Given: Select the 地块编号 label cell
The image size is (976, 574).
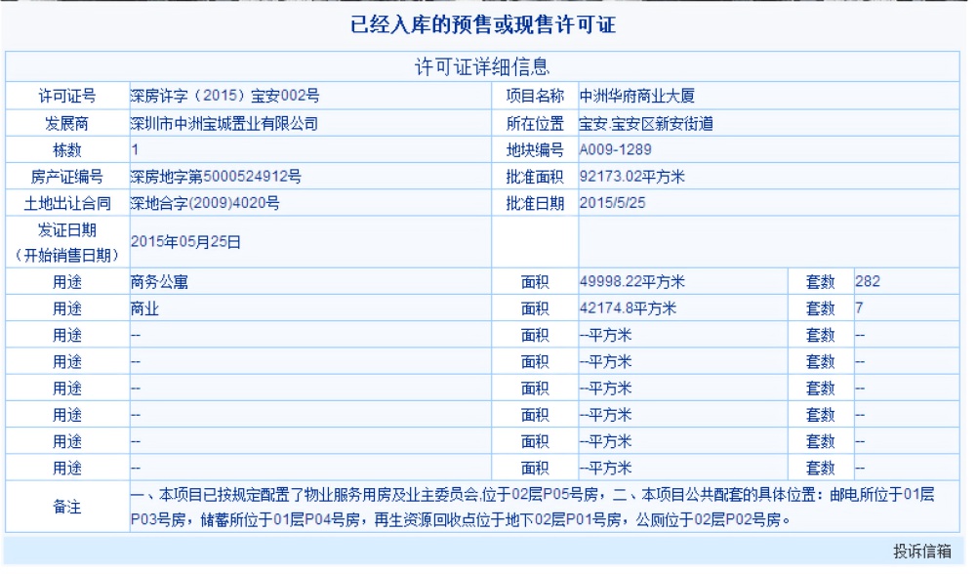Looking at the screenshot, I should tap(535, 150).
